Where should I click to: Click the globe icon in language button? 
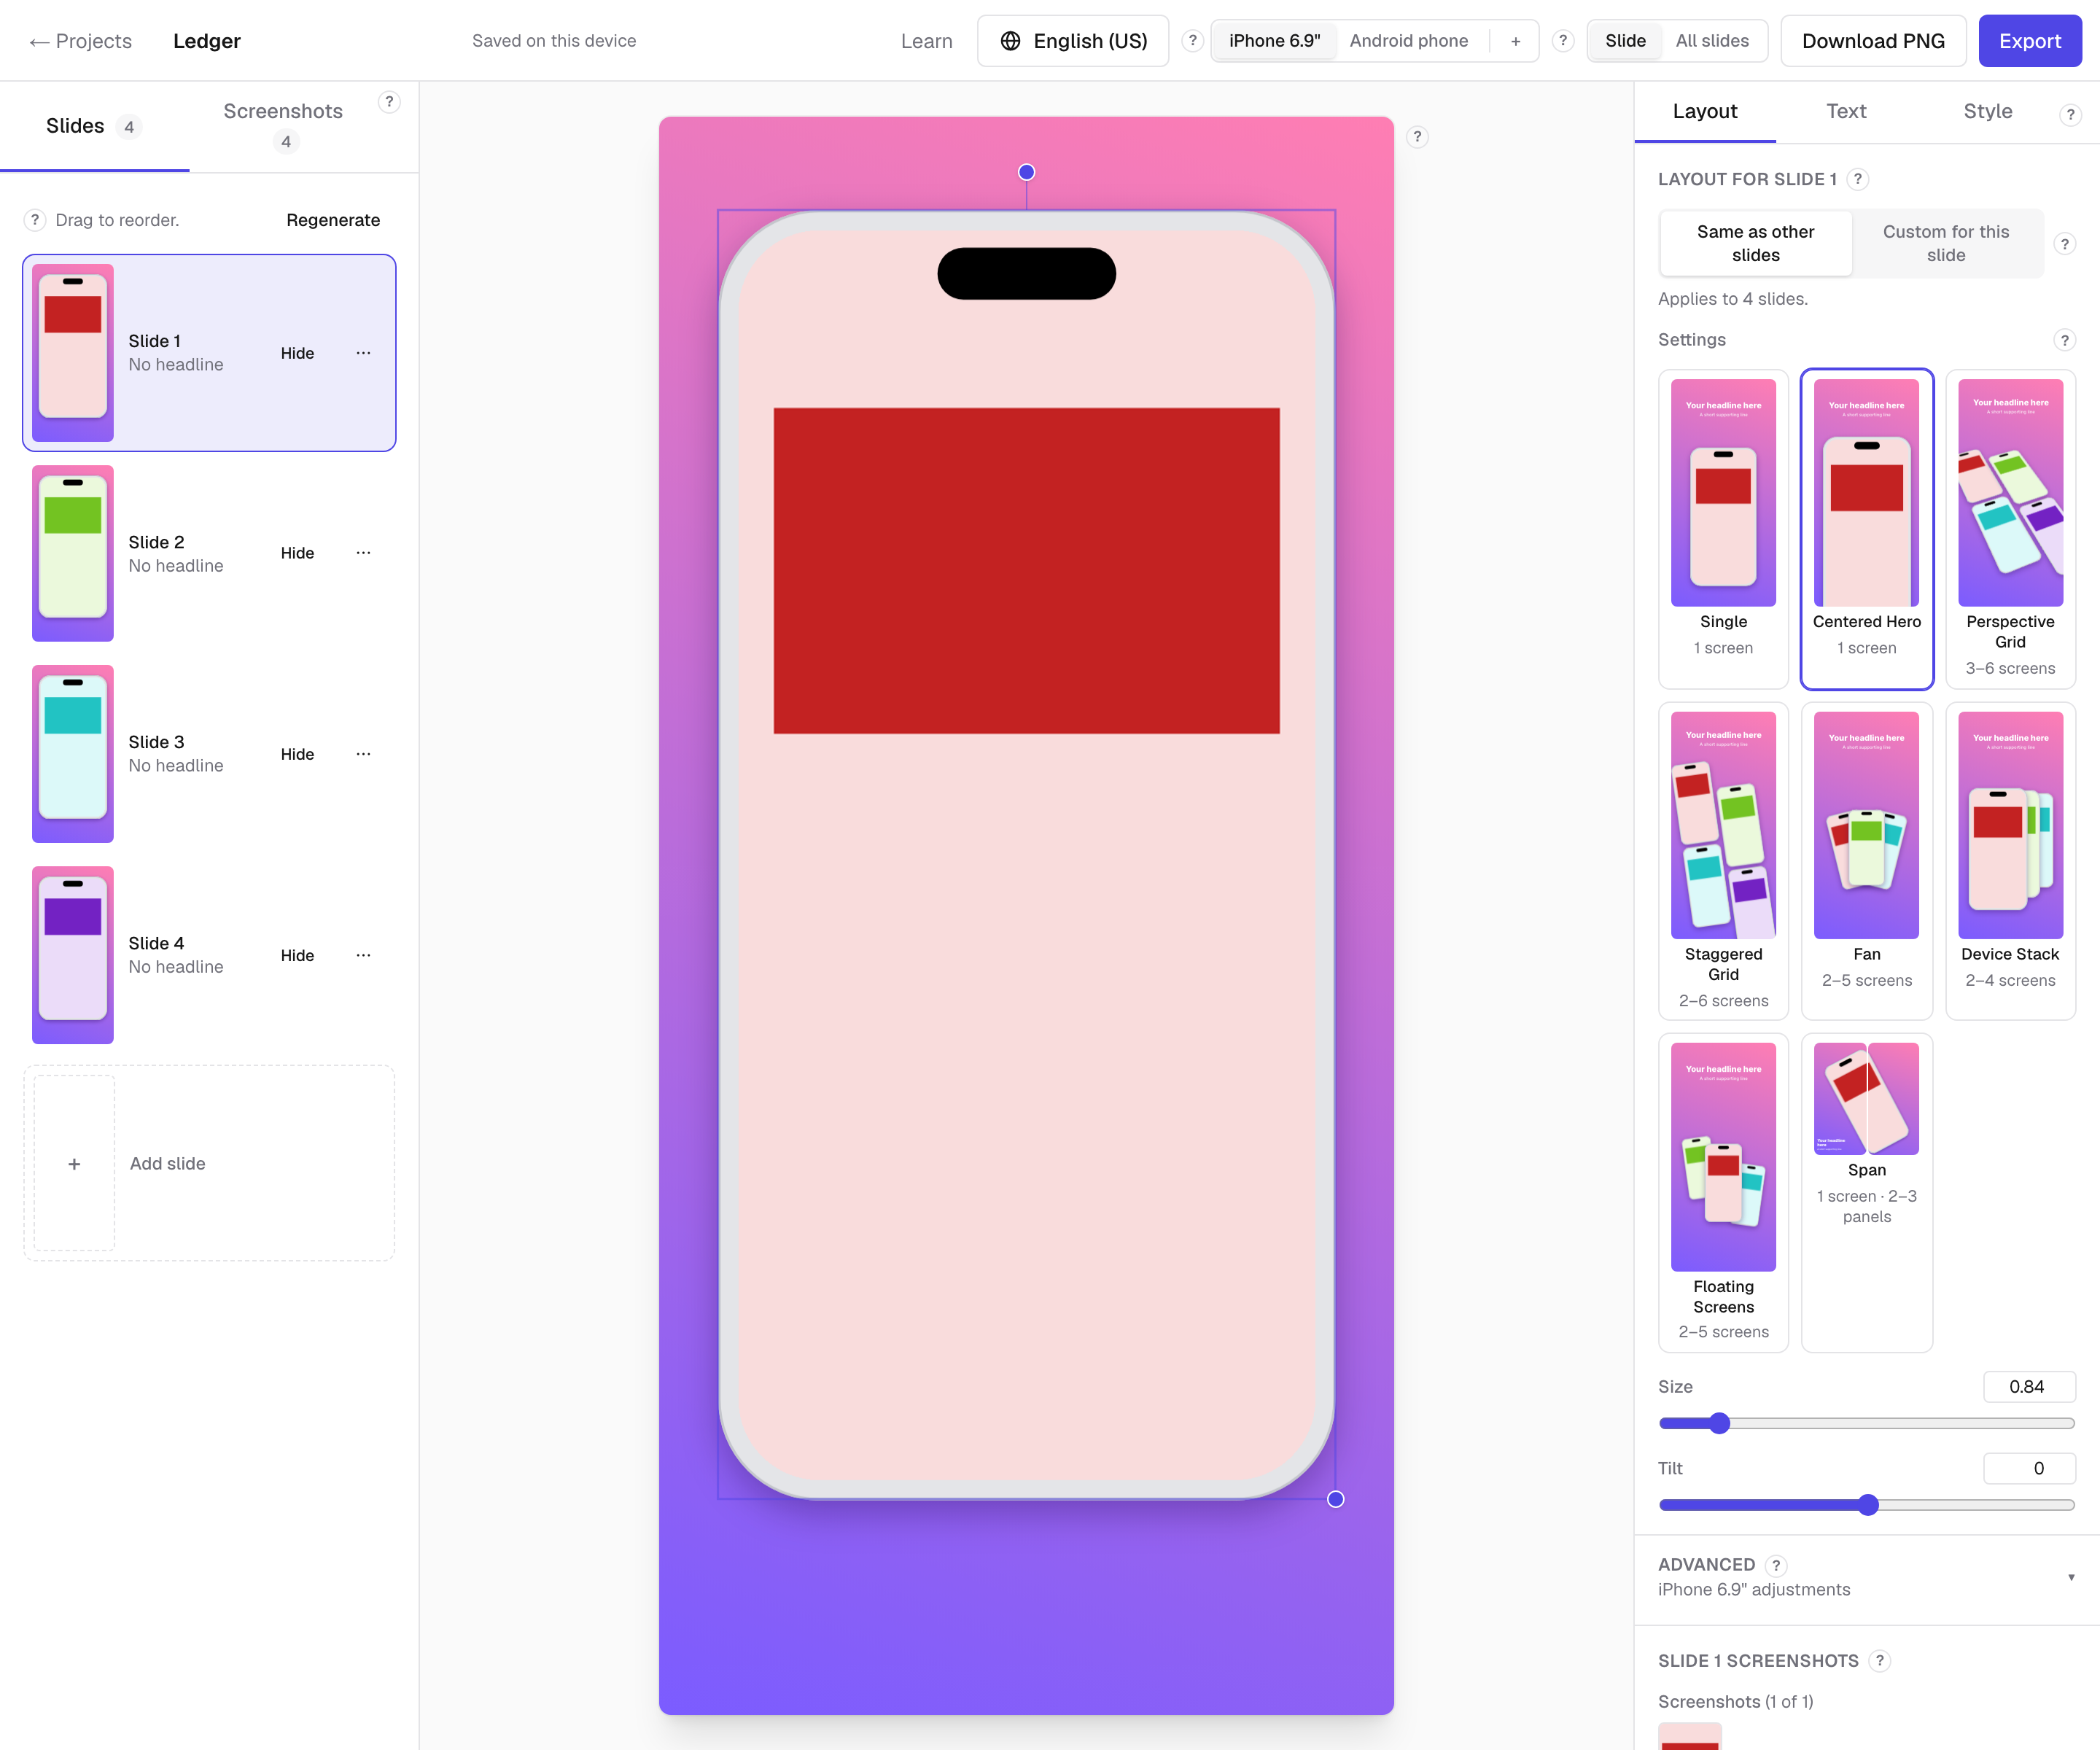click(1011, 41)
